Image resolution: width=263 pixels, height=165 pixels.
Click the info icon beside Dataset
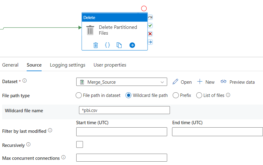coord(25,81)
